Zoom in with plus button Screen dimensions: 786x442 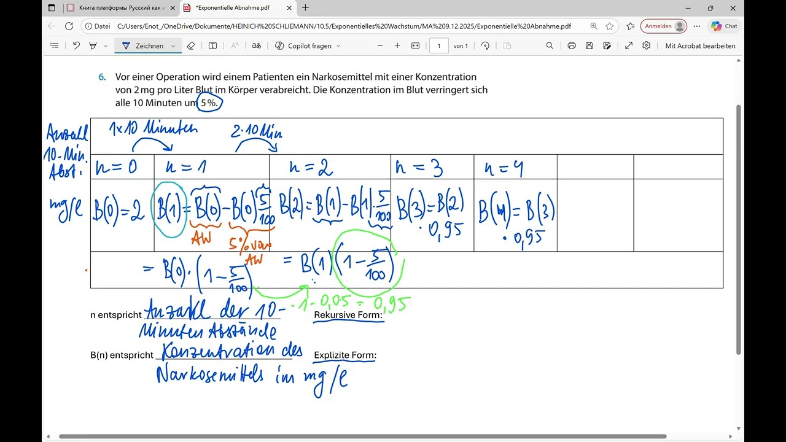[x=397, y=45]
